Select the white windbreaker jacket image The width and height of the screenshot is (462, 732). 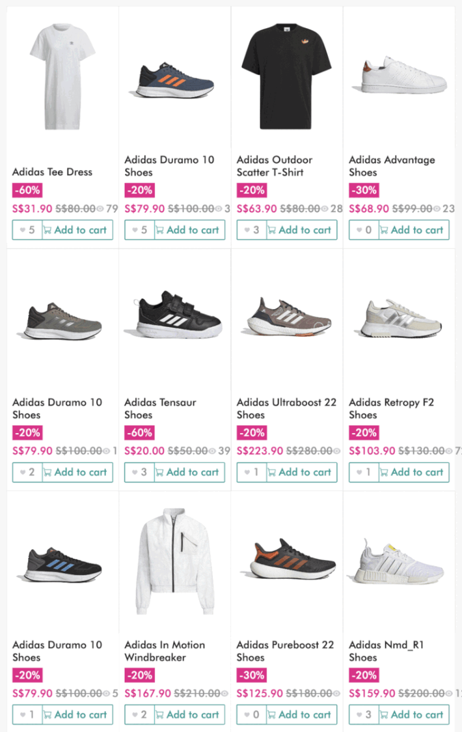pyautogui.click(x=174, y=563)
